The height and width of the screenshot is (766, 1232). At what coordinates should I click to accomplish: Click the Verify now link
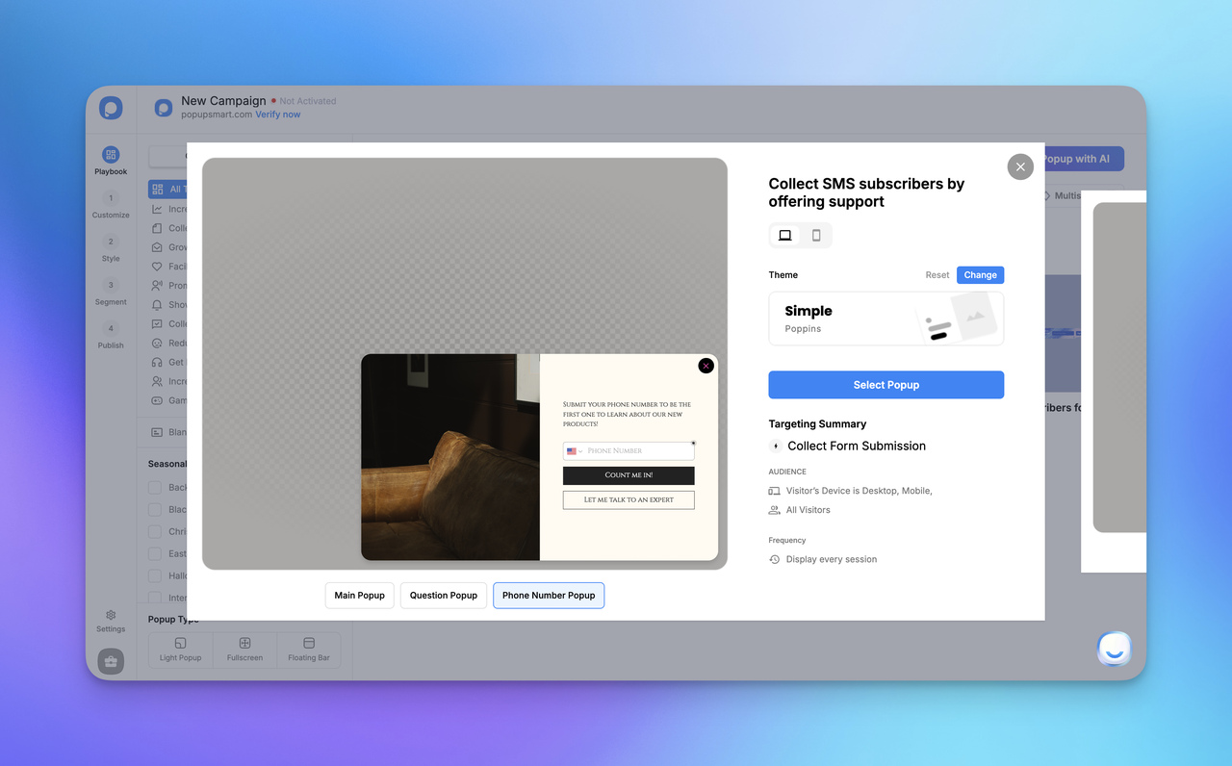[278, 115]
